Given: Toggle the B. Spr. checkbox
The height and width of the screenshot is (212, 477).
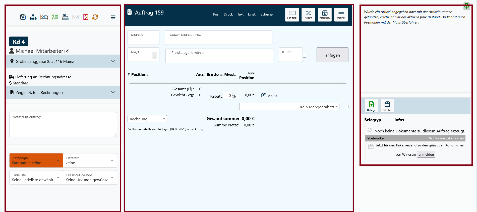Looking at the screenshot, I should (305, 56).
